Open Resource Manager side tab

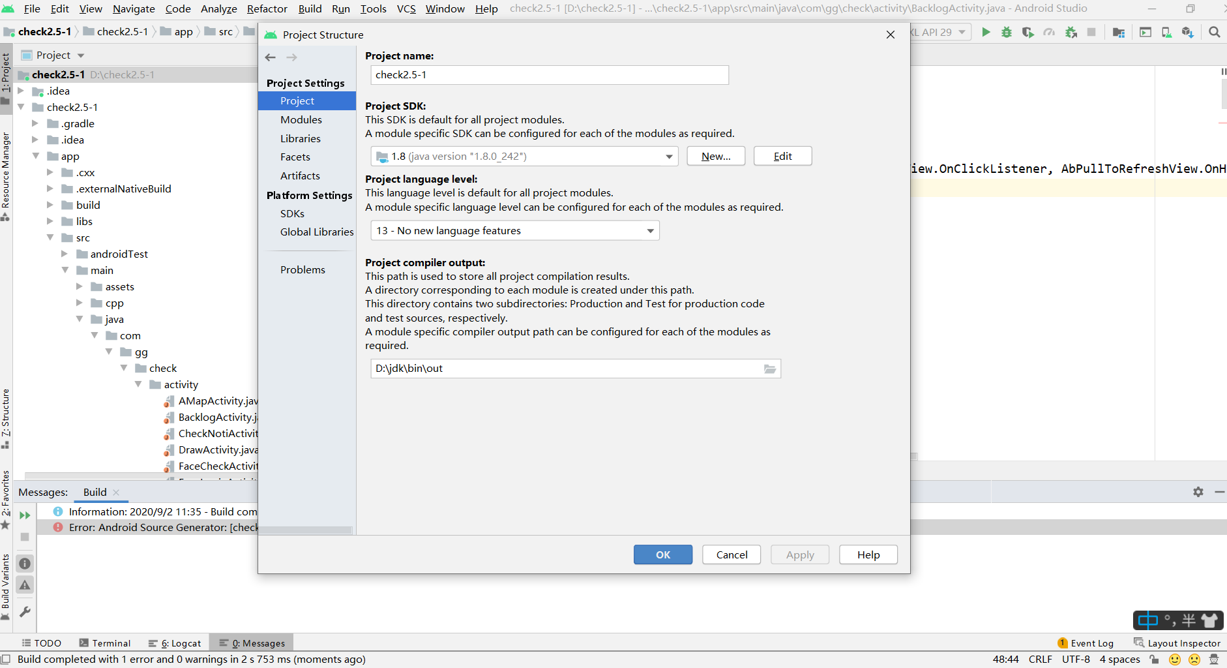point(6,176)
